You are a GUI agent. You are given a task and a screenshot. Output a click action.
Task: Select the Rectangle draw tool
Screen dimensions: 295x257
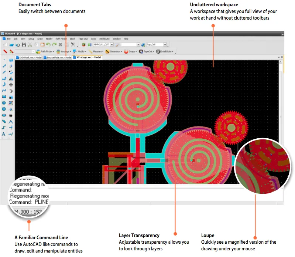point(4,97)
